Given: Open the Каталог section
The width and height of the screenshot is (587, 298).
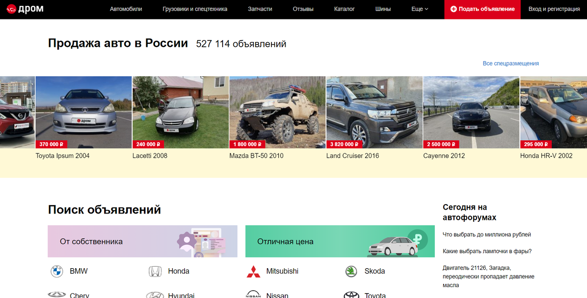Looking at the screenshot, I should tap(344, 9).
